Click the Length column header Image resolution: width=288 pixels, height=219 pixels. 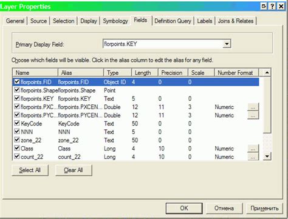(145, 73)
